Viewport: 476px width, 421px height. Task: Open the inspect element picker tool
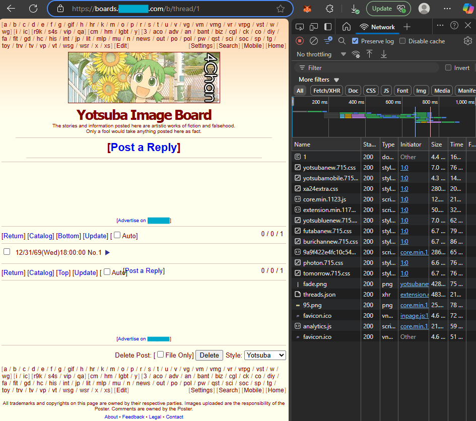tap(300, 27)
